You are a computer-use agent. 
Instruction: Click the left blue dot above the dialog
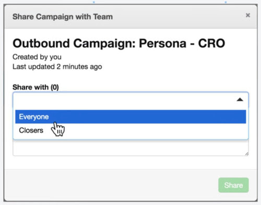[x=94, y=2]
